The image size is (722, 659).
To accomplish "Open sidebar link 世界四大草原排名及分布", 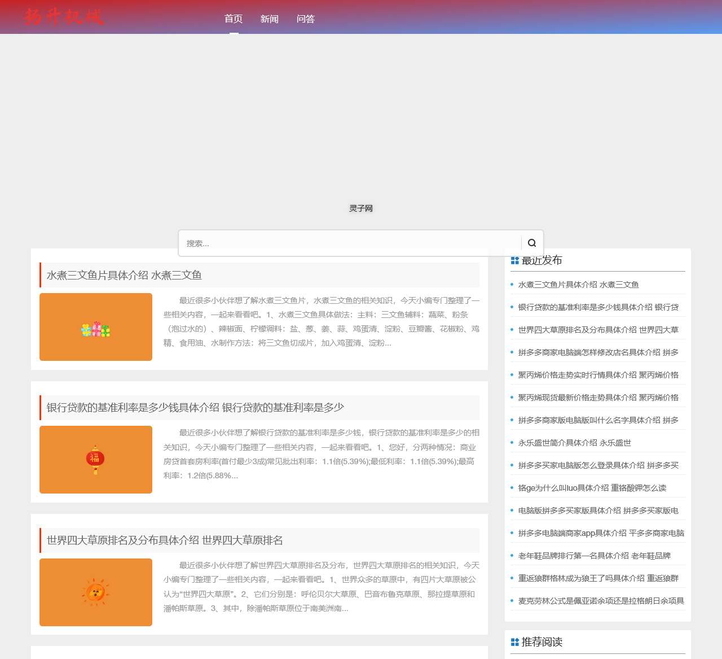I will pos(598,330).
